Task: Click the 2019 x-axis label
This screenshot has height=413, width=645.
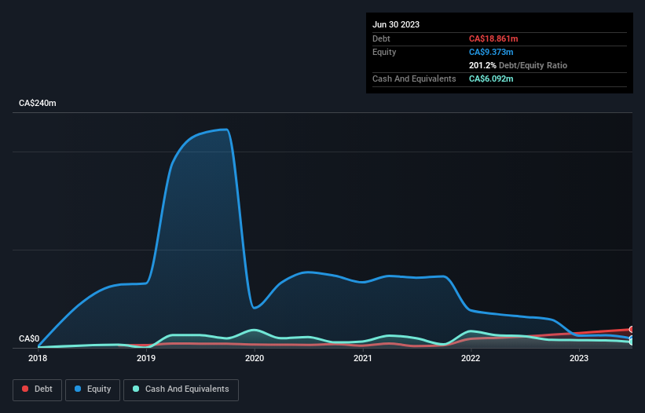Action: tap(146, 358)
